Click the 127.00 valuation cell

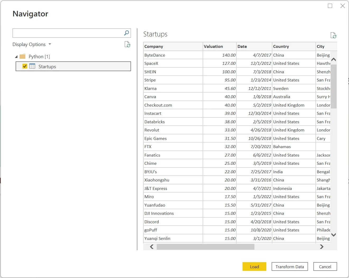coord(220,63)
